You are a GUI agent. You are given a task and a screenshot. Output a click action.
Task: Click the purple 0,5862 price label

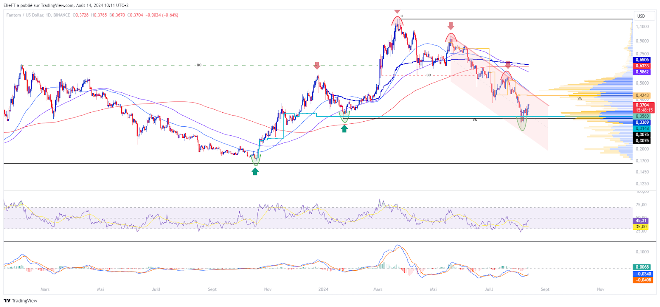pyautogui.click(x=642, y=72)
